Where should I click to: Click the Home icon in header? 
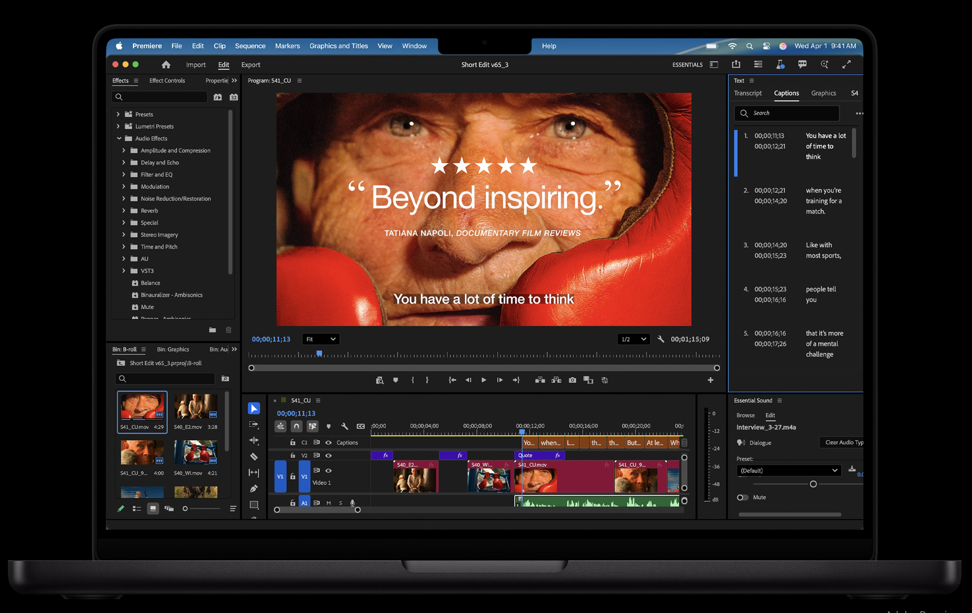pos(166,65)
